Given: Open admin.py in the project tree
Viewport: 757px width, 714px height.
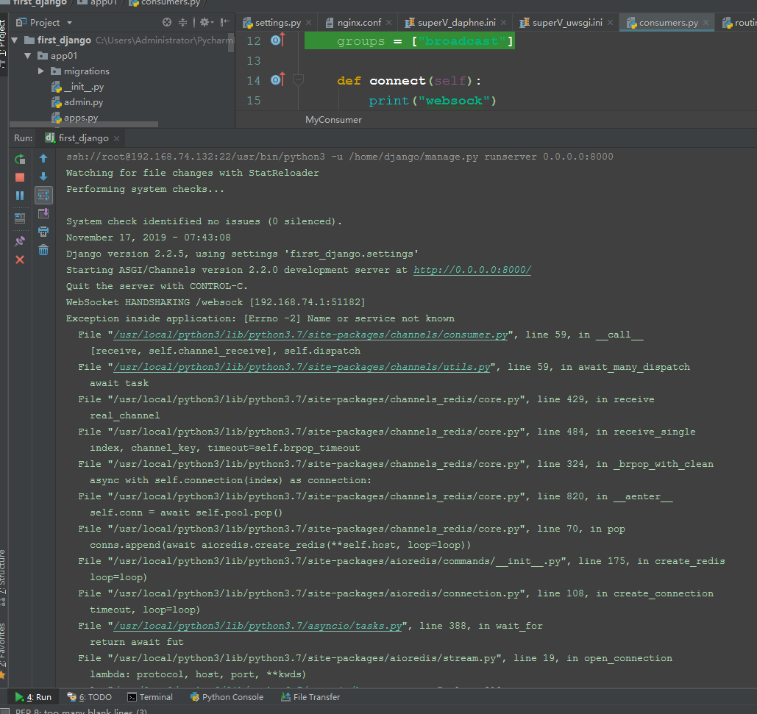Looking at the screenshot, I should (83, 102).
